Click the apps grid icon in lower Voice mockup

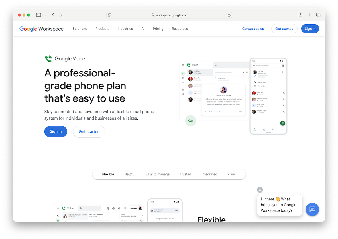pos(125,208)
